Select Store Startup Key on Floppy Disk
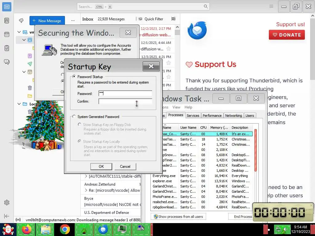 pos(80,124)
